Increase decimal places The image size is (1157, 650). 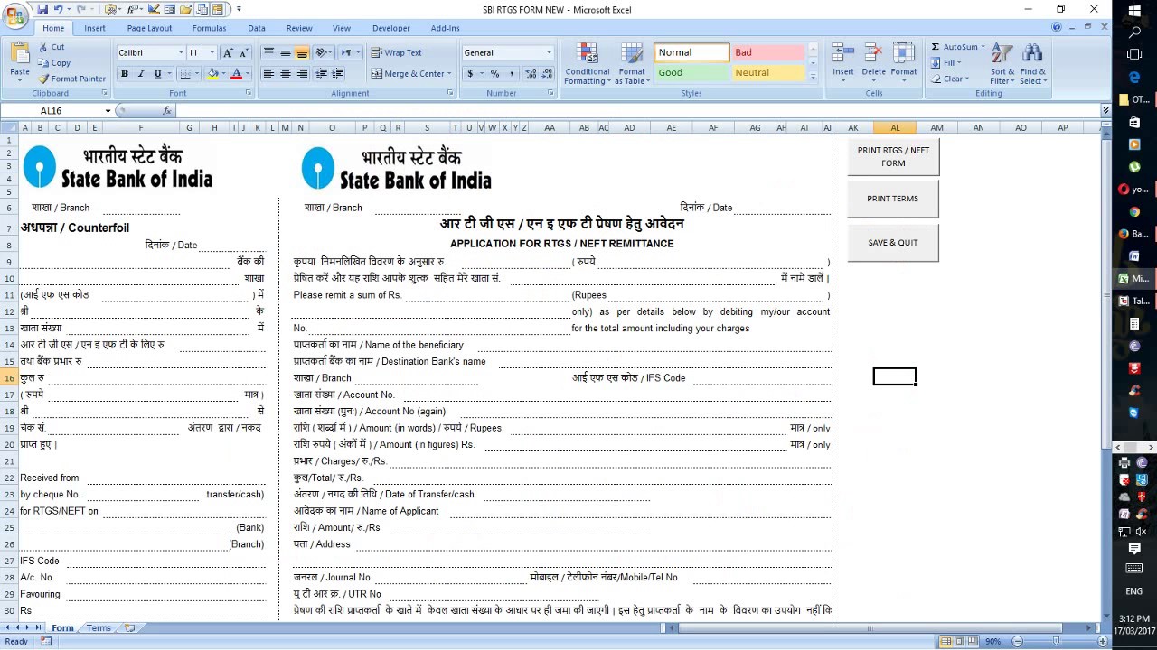click(529, 74)
